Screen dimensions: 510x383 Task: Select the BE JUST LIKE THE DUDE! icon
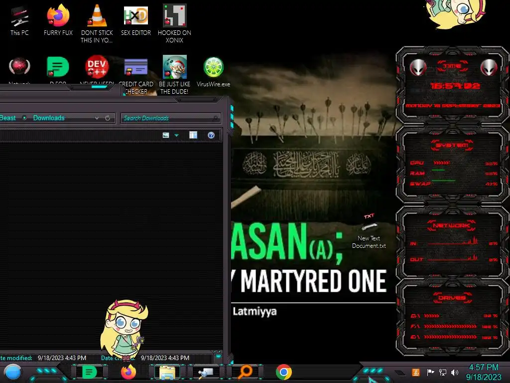pyautogui.click(x=174, y=75)
